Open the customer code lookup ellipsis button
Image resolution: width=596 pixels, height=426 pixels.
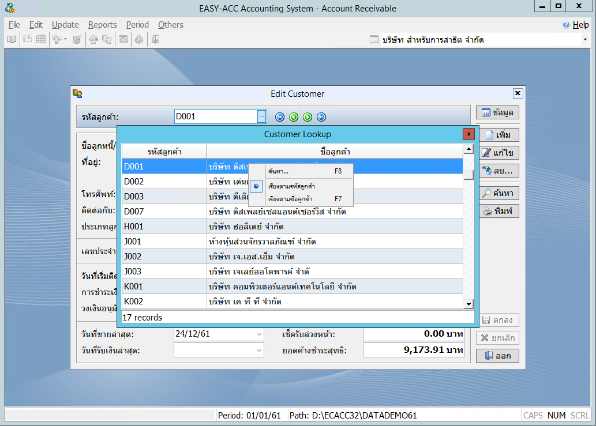pos(261,116)
